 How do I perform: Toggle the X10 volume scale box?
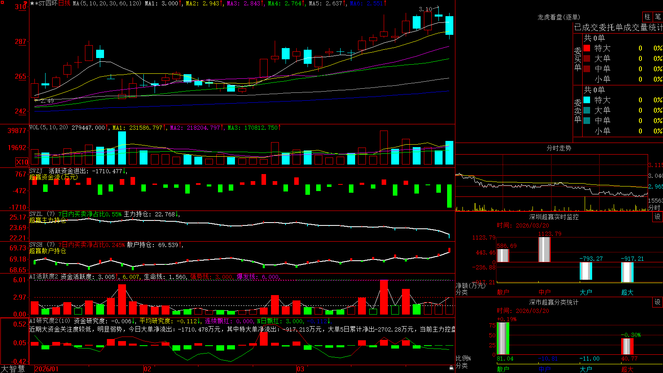tap(22, 162)
